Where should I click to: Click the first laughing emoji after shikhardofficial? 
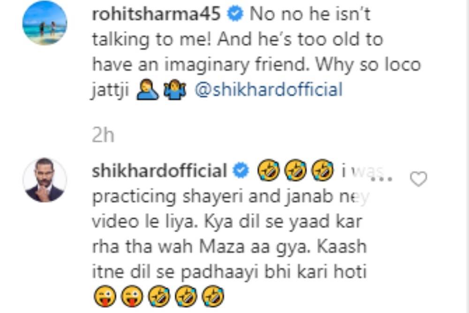point(268,171)
